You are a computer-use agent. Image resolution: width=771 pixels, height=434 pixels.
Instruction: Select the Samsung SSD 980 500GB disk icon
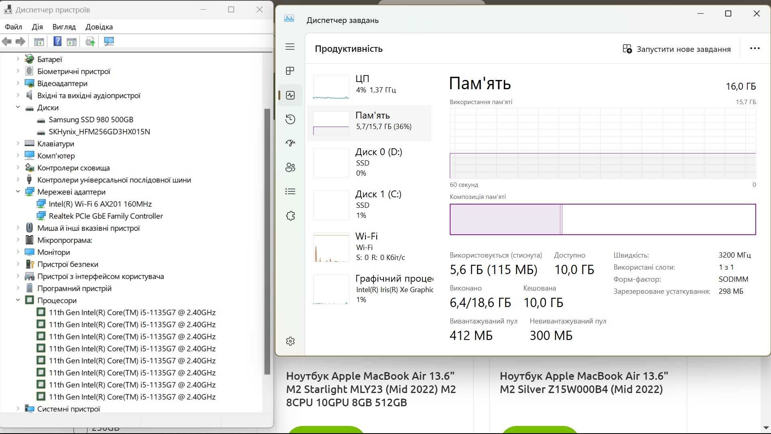coord(41,120)
